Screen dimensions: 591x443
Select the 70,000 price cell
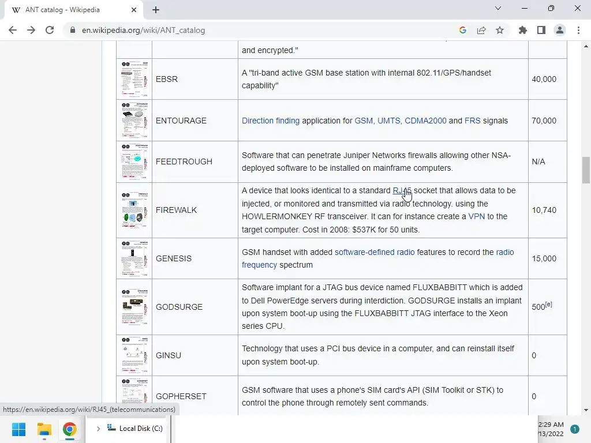(547, 121)
